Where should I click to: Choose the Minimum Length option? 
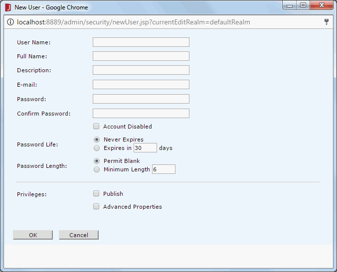pyautogui.click(x=97, y=169)
